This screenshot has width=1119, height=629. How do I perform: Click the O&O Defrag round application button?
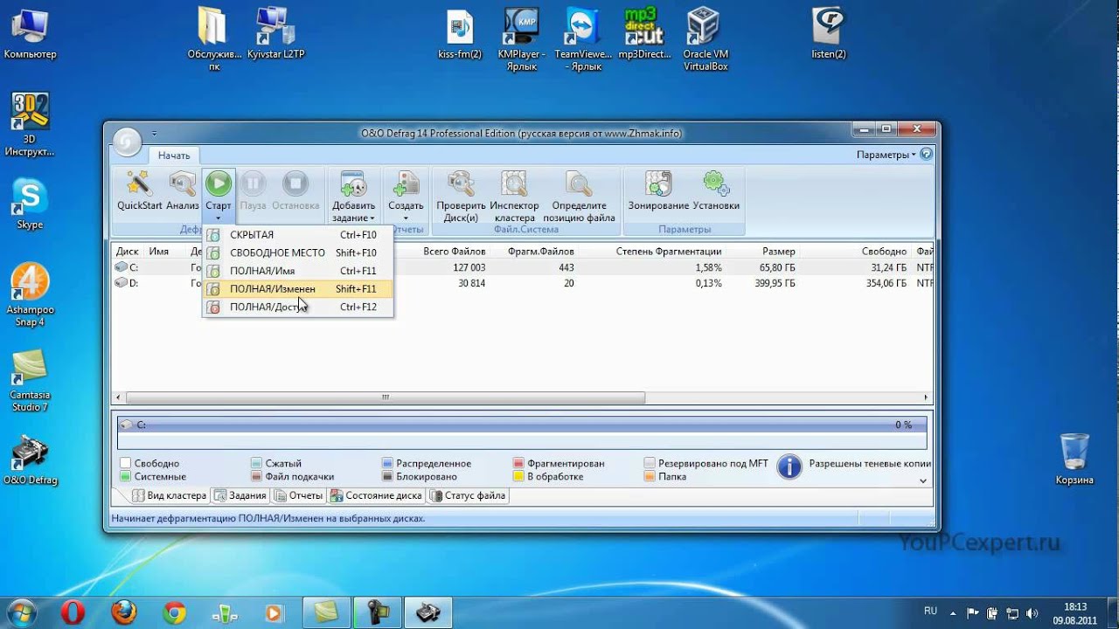tap(127, 142)
